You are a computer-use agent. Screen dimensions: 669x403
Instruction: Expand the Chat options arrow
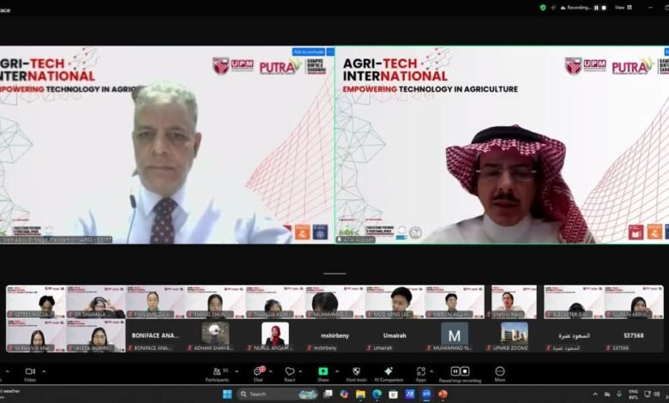(270, 371)
